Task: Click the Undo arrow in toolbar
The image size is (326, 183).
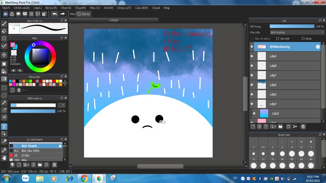Action: click(x=54, y=14)
